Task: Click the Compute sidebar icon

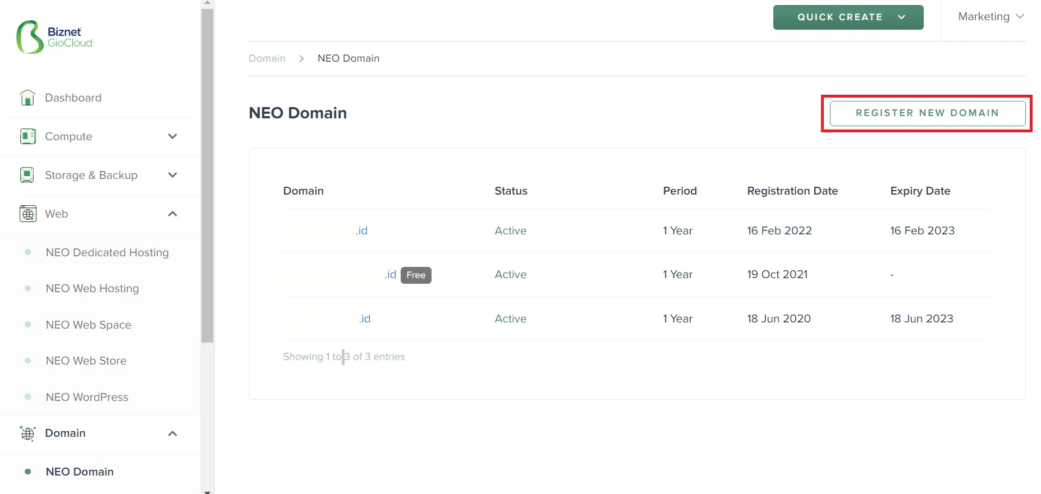Action: [x=27, y=136]
